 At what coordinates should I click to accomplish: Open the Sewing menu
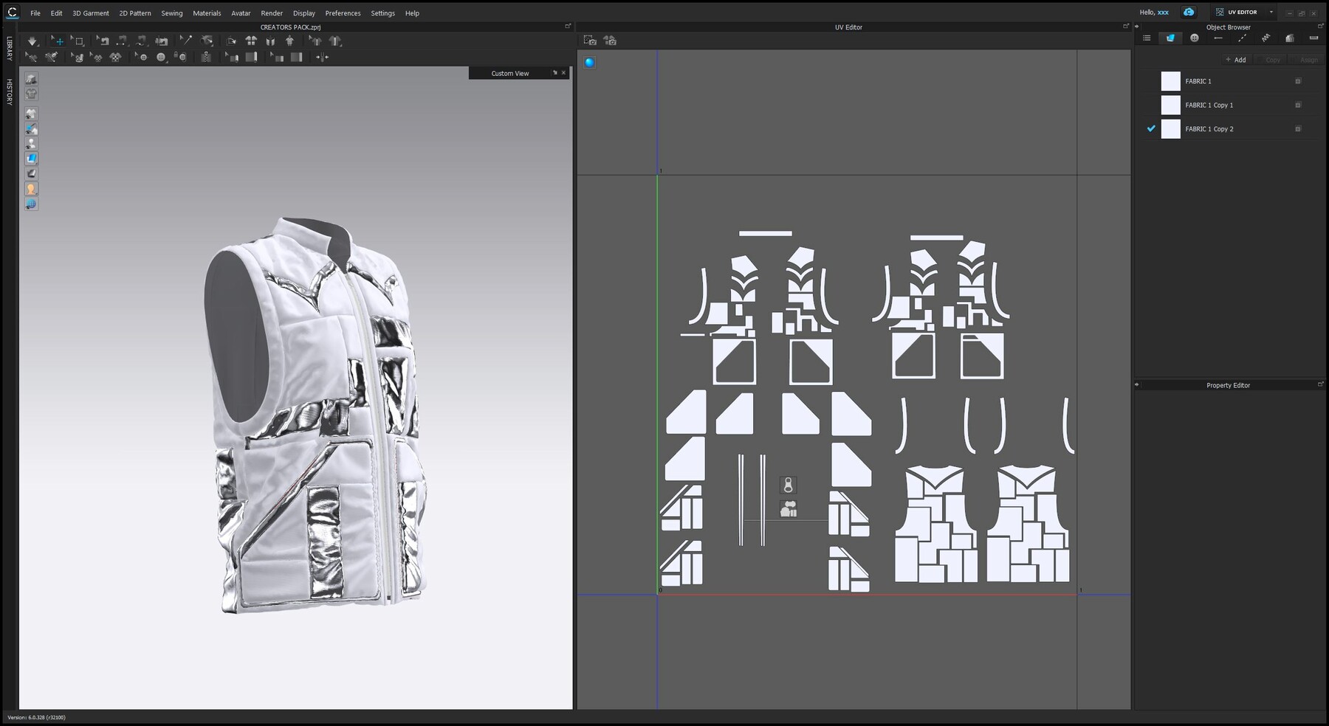click(x=171, y=13)
